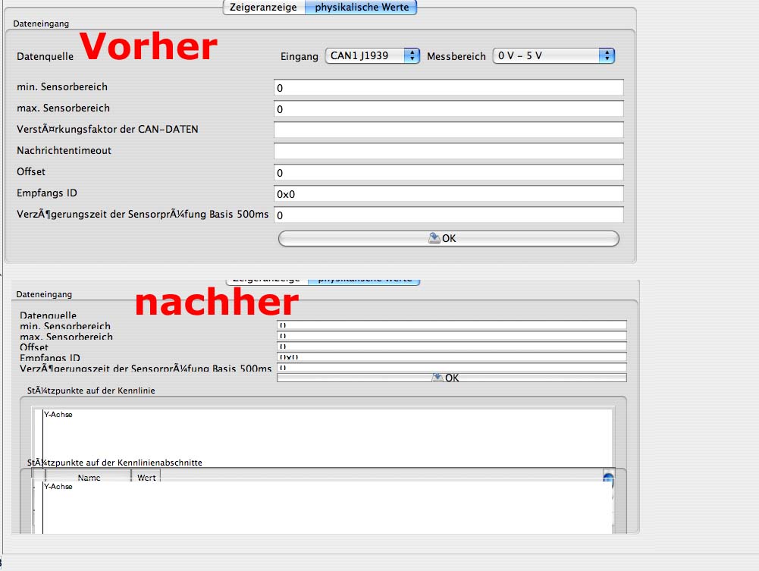Select the physikalische Werte tab

point(361,8)
